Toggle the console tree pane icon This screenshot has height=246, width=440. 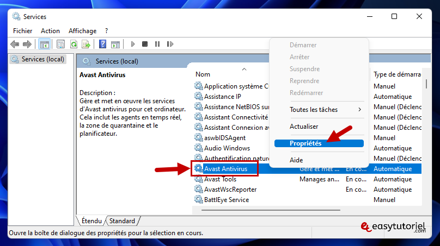[x=44, y=44]
